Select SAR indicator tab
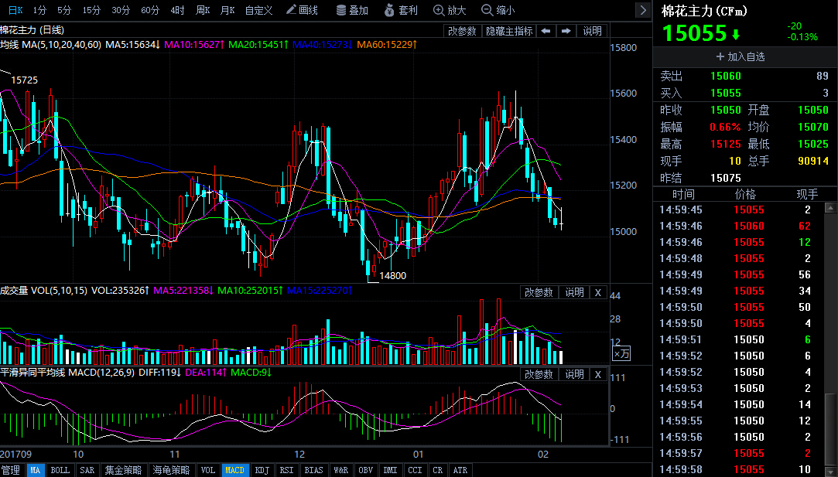838x477 pixels. coord(87,470)
